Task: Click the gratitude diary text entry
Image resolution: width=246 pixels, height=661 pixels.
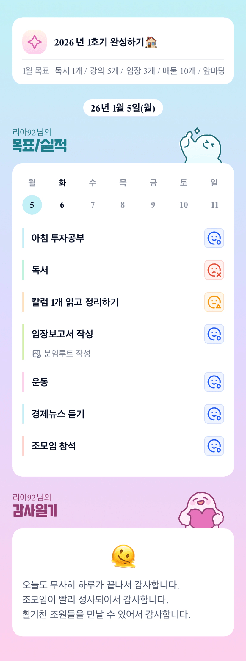Action: pyautogui.click(x=106, y=599)
